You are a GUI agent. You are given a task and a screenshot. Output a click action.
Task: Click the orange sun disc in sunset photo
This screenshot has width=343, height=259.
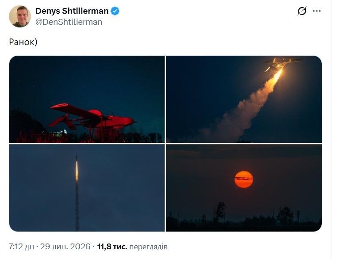[244, 179]
